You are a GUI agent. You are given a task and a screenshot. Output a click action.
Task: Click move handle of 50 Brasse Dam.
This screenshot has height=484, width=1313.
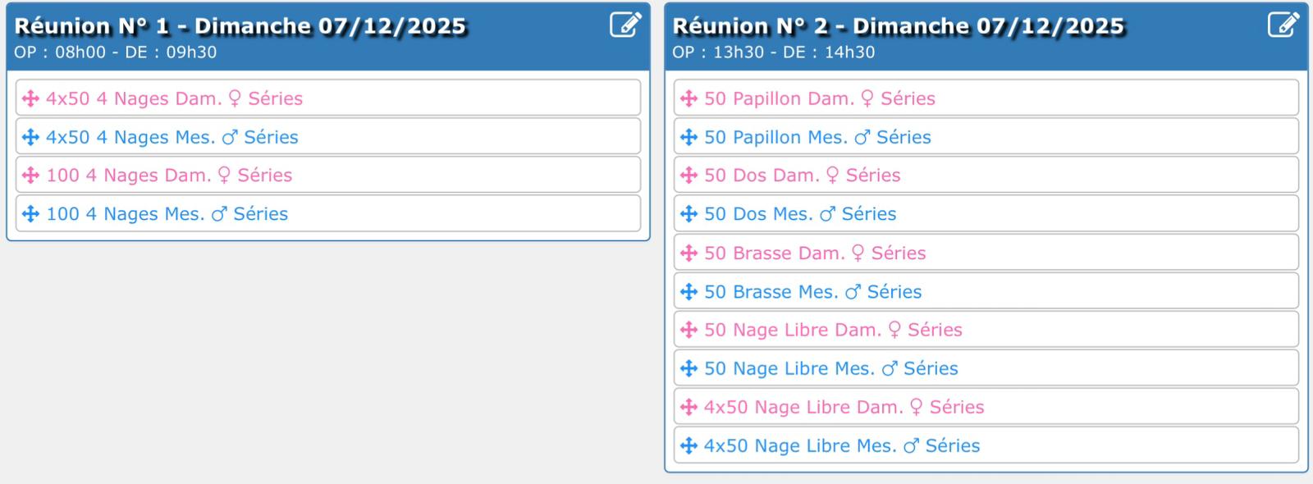pos(689,253)
